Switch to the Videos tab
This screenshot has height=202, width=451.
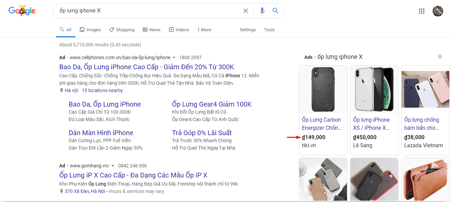(179, 30)
